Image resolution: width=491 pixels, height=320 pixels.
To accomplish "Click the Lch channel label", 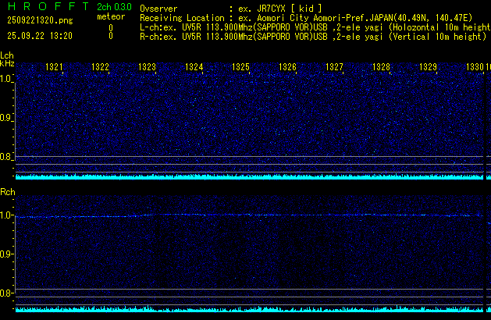I will [7, 55].
